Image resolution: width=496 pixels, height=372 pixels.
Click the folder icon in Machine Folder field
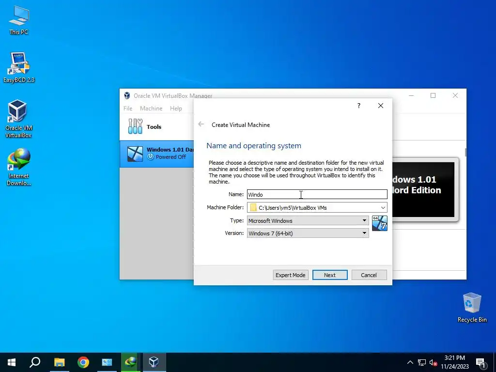coord(253,207)
